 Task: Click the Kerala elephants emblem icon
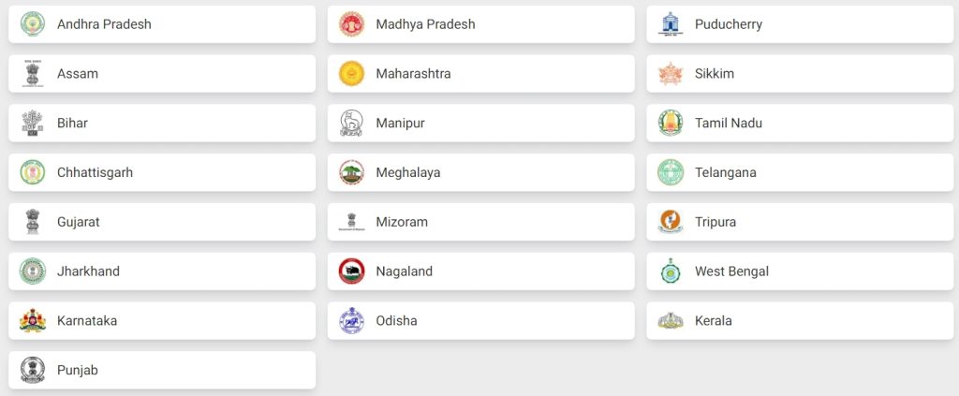pos(671,320)
